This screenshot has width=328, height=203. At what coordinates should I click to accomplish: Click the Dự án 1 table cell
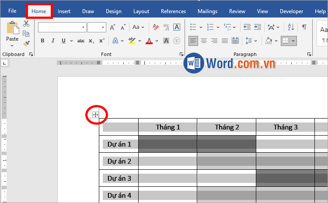point(119,144)
